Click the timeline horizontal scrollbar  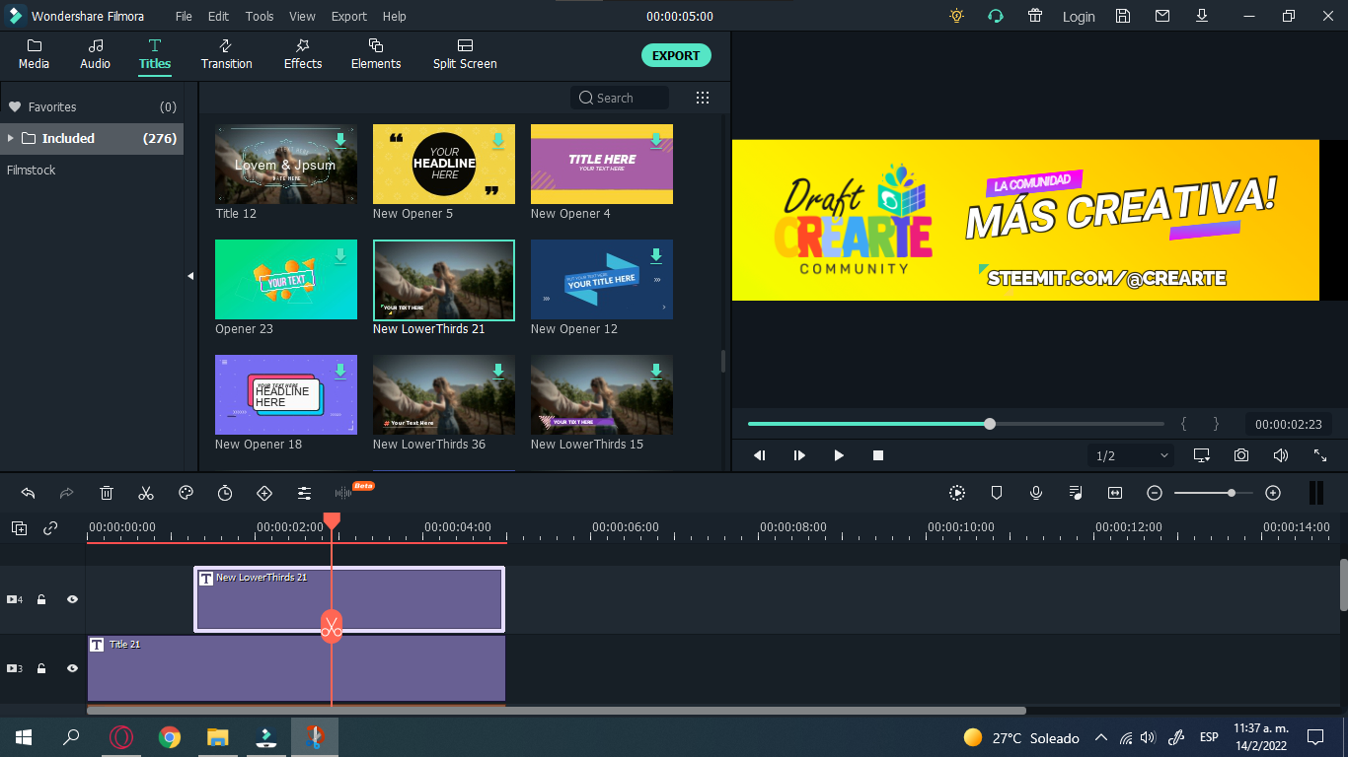point(557,711)
